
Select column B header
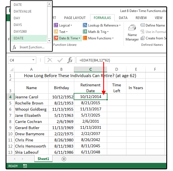[x=61, y=69]
